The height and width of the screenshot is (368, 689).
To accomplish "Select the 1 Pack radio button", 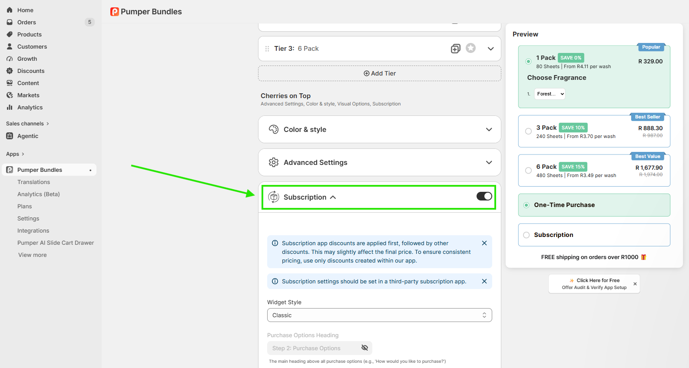I will click(528, 61).
